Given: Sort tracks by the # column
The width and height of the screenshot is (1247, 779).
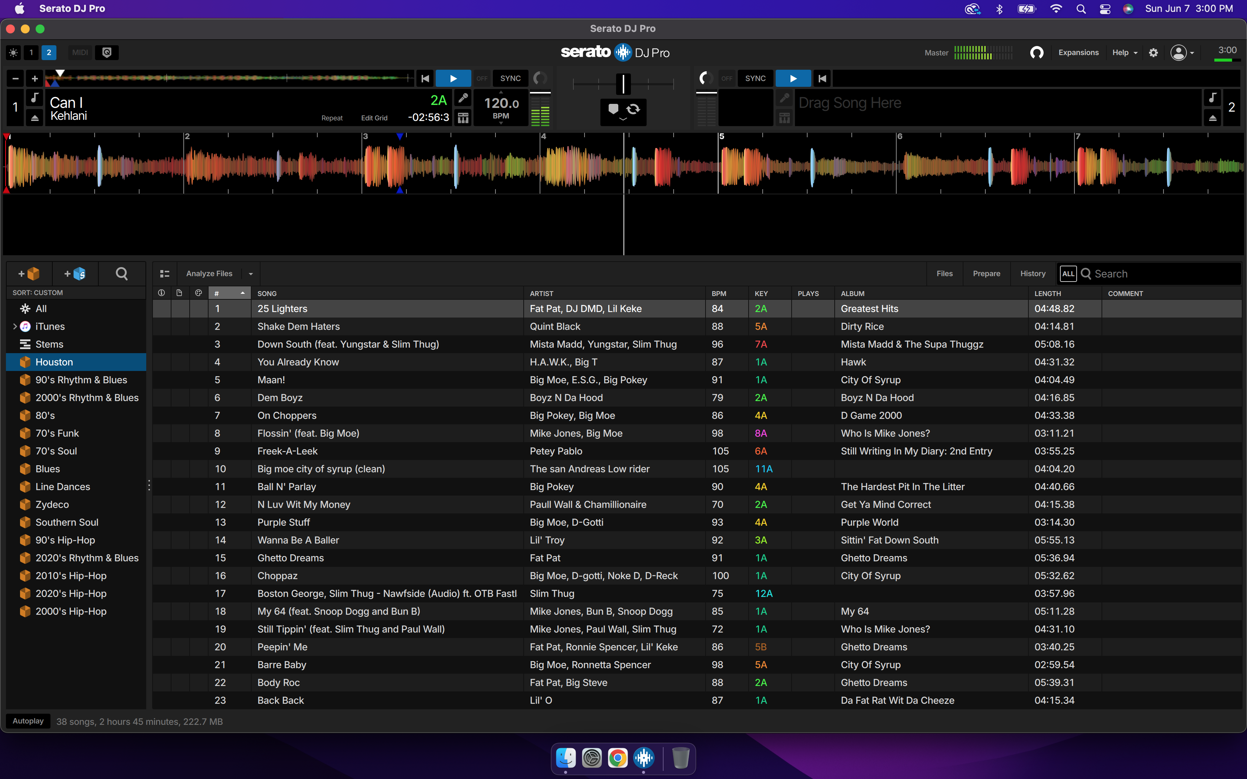Looking at the screenshot, I should click(229, 293).
